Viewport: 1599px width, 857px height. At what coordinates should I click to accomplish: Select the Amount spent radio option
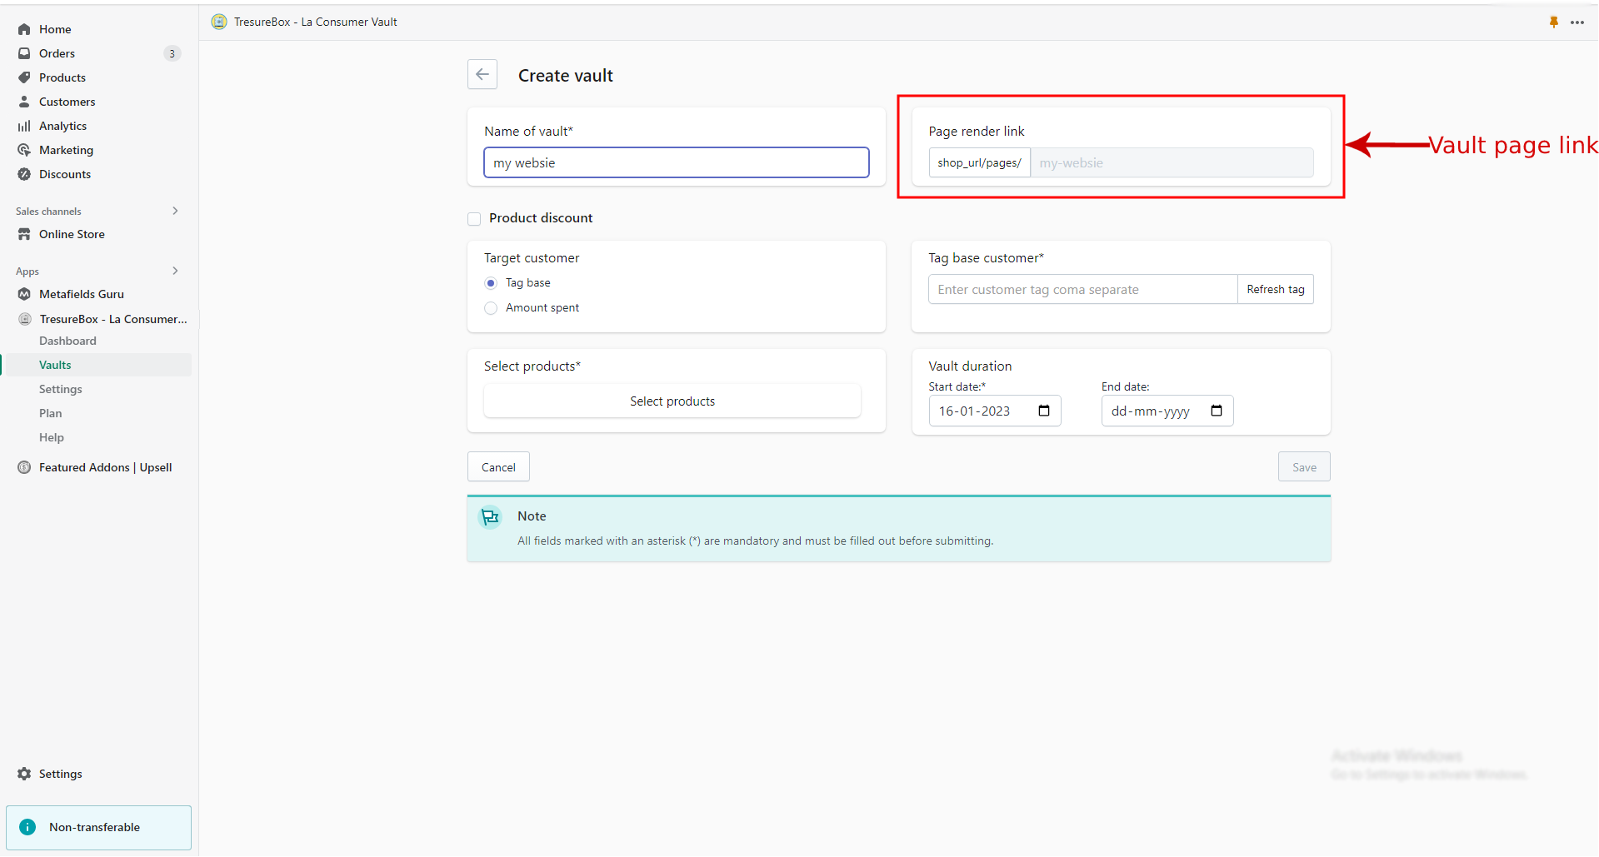491,308
